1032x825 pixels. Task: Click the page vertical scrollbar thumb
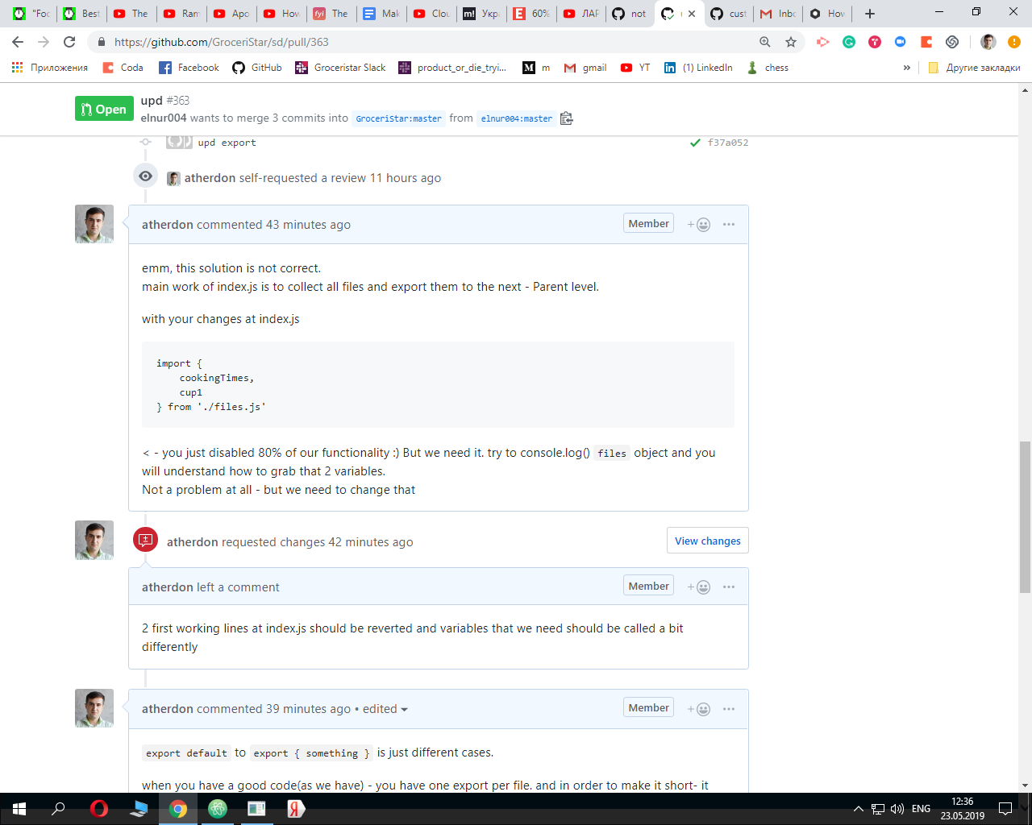(x=1025, y=517)
